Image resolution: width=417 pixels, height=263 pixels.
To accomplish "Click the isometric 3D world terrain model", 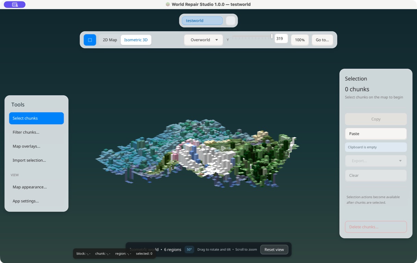I will (197, 153).
